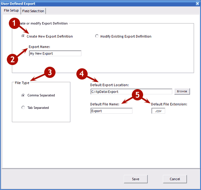Image resolution: width=201 pixels, height=190 pixels.
Task: Click the 'Export Name:' label
Action: [x=39, y=47]
